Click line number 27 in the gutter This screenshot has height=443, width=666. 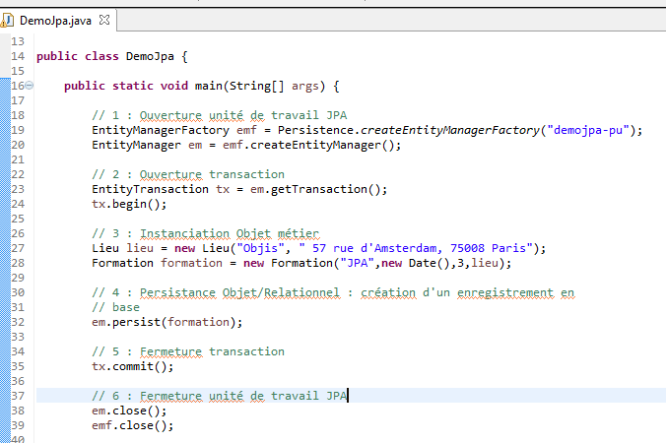pos(18,248)
